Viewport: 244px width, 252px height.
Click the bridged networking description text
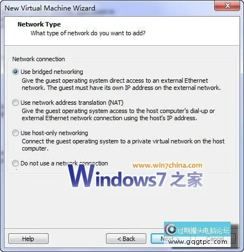pos(121,84)
